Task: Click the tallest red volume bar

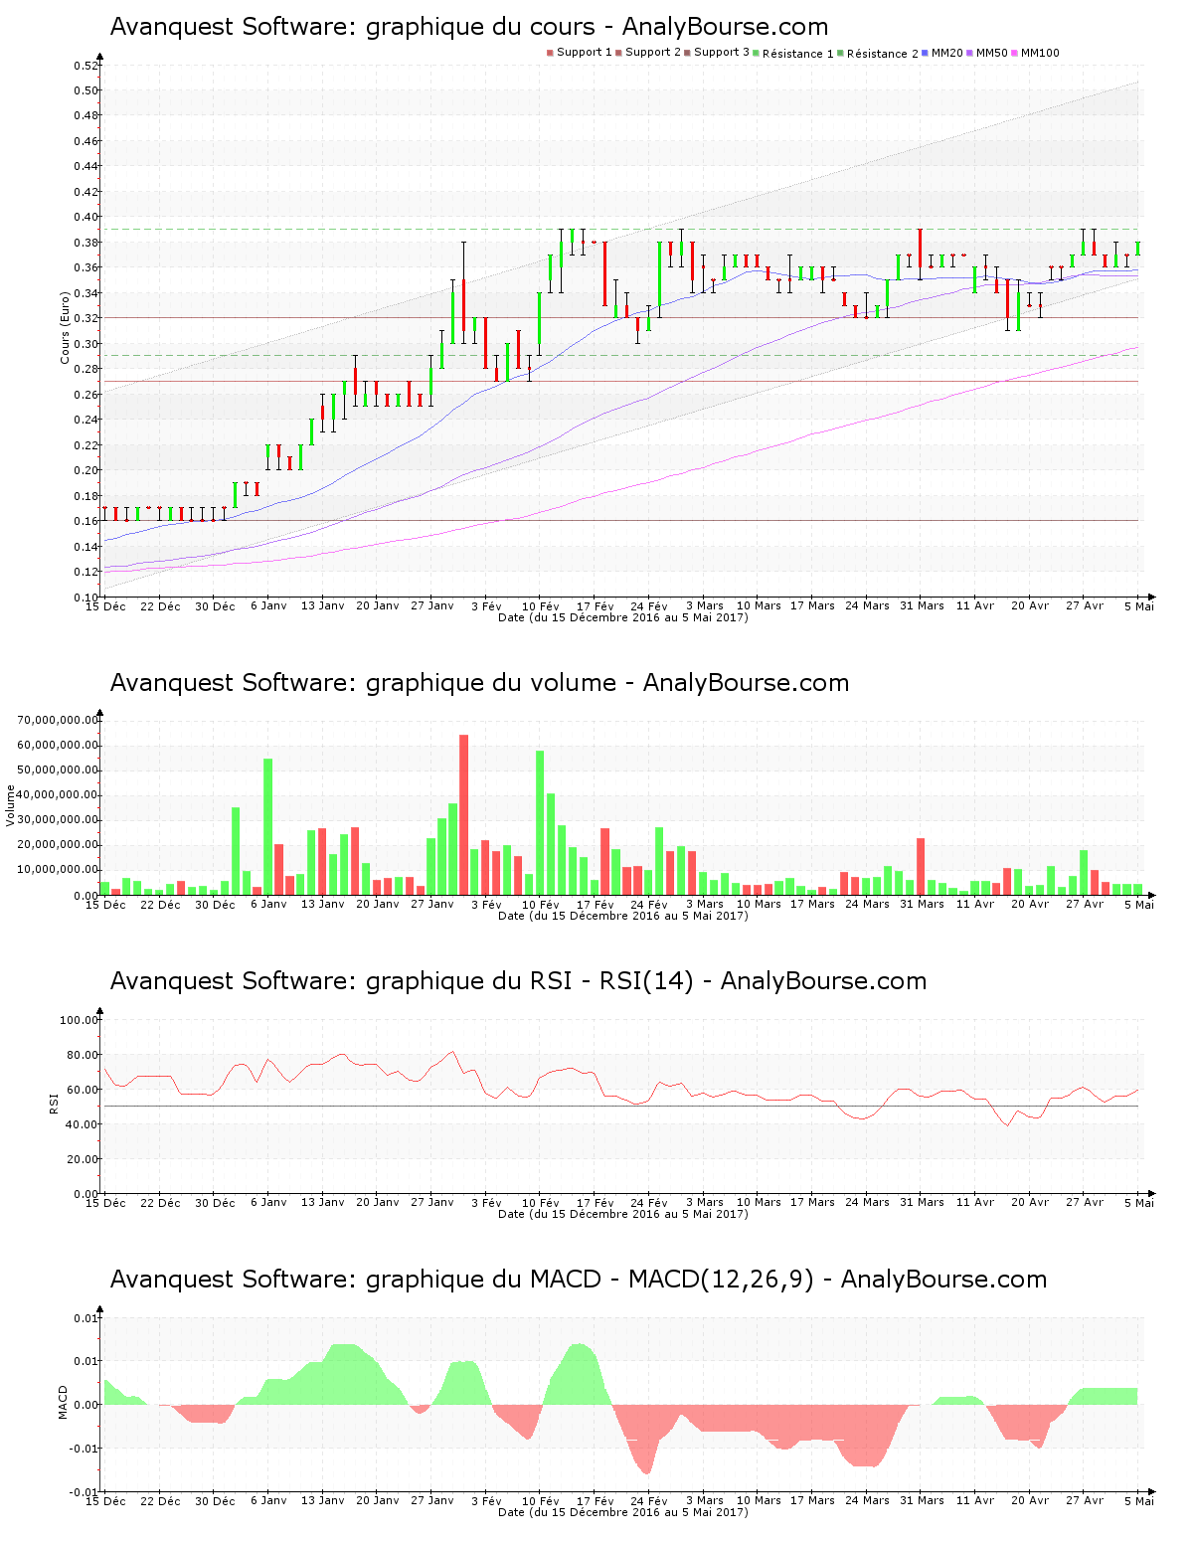Action: pyautogui.click(x=464, y=814)
